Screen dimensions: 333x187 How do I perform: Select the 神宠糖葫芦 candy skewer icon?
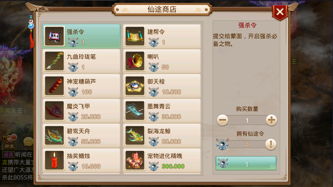coord(54,86)
